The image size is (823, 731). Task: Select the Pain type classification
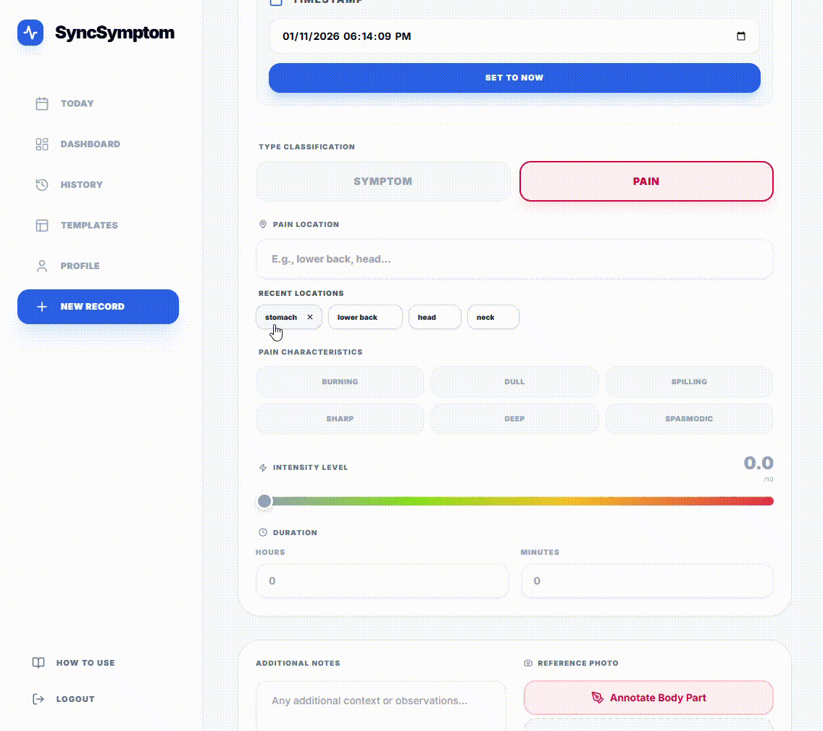646,181
